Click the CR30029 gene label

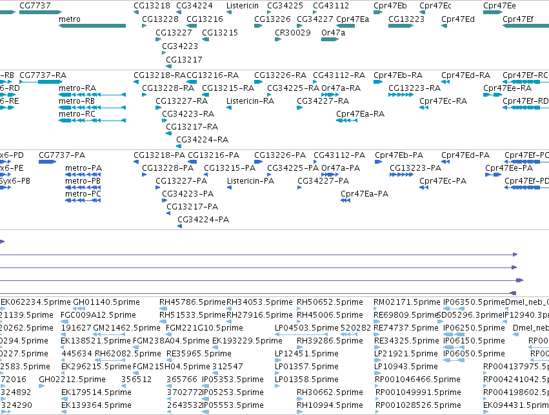(x=293, y=32)
